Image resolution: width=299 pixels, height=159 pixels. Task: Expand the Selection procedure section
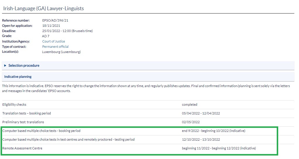pos(24,66)
